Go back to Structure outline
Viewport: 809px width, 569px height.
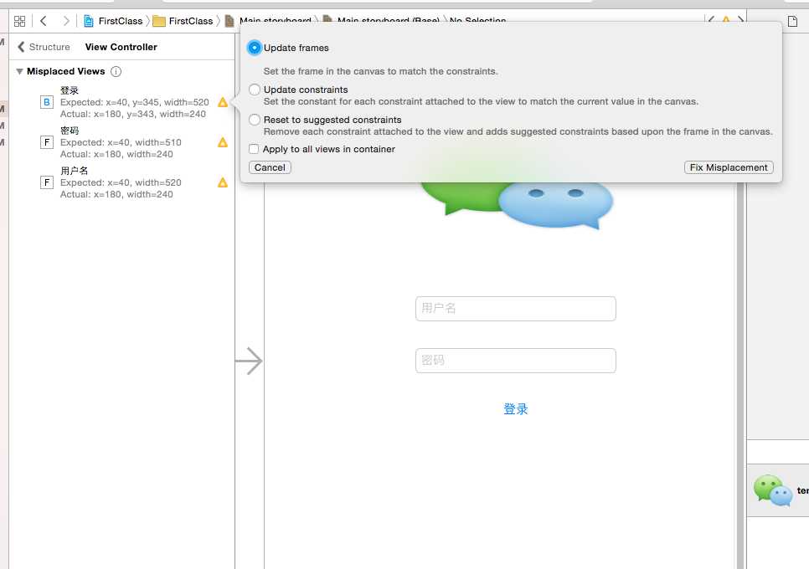44,47
